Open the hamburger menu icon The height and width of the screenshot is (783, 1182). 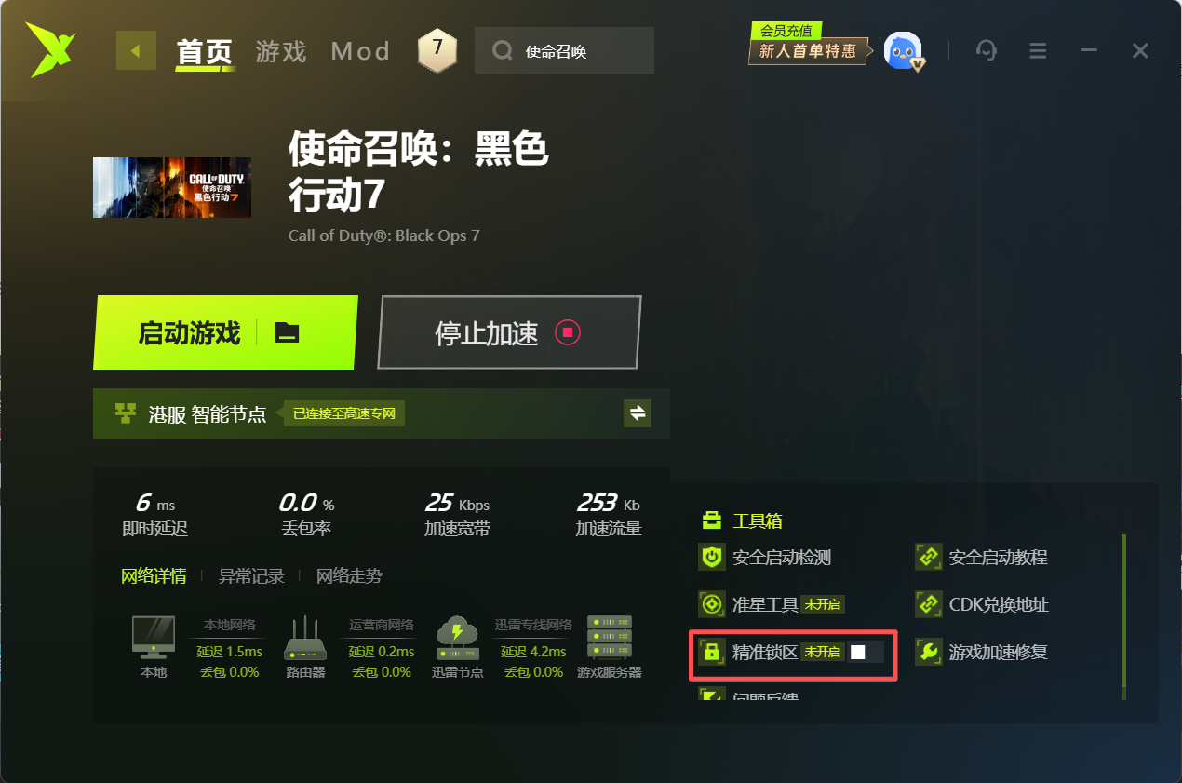[x=1038, y=50]
